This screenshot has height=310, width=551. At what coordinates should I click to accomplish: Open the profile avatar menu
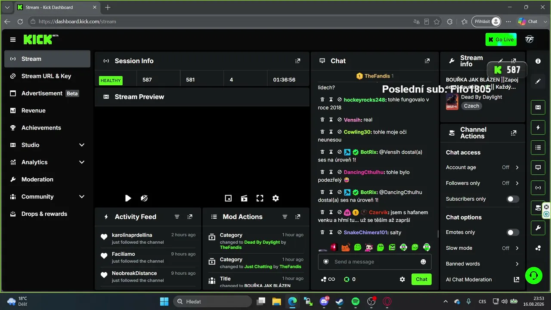[x=529, y=40]
